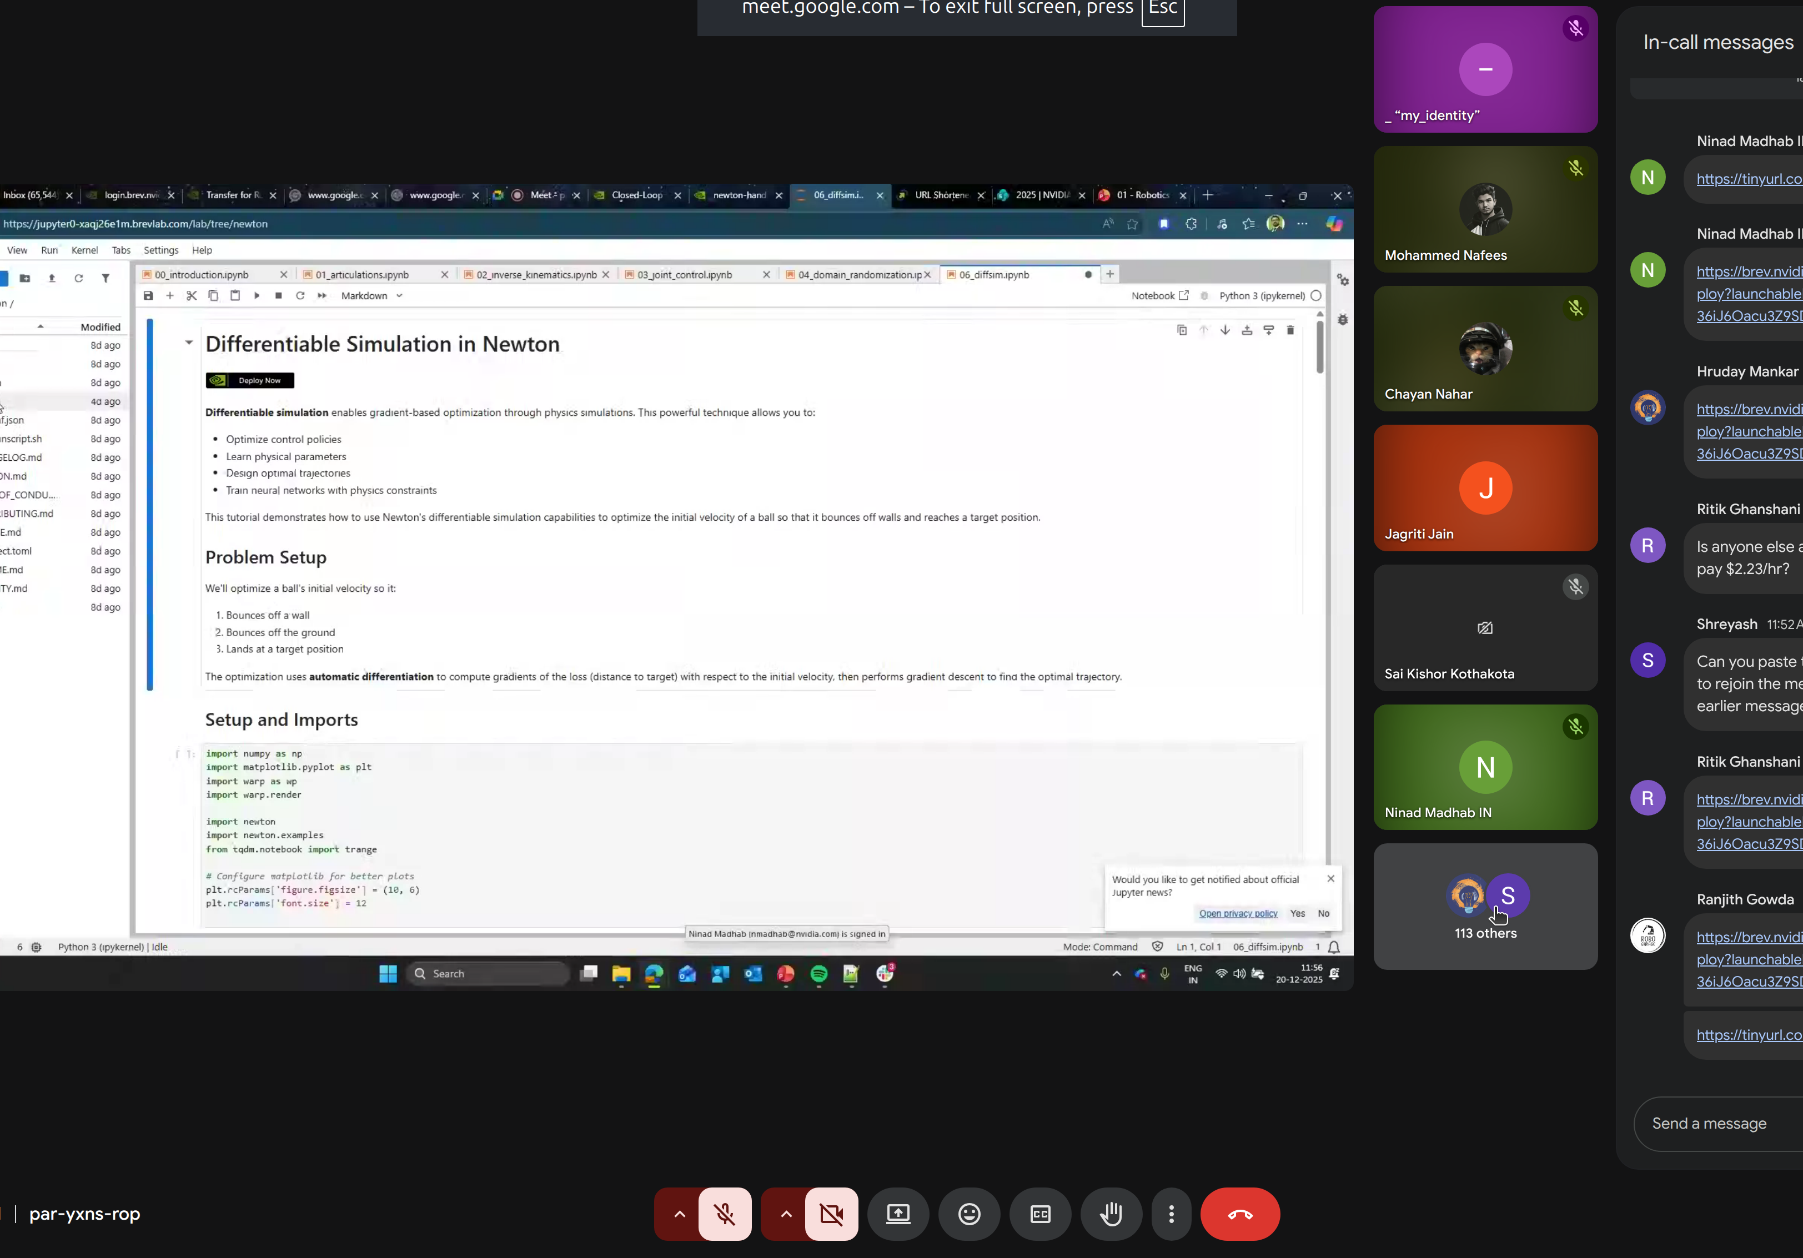Image resolution: width=1803 pixels, height=1258 pixels.
Task: Click the save notebook icon
Action: [148, 296]
